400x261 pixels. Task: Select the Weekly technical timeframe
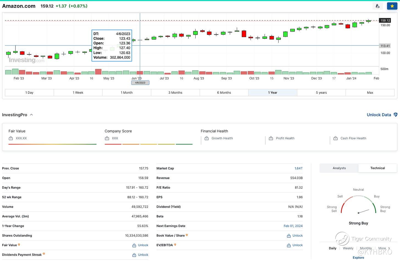coord(348,248)
